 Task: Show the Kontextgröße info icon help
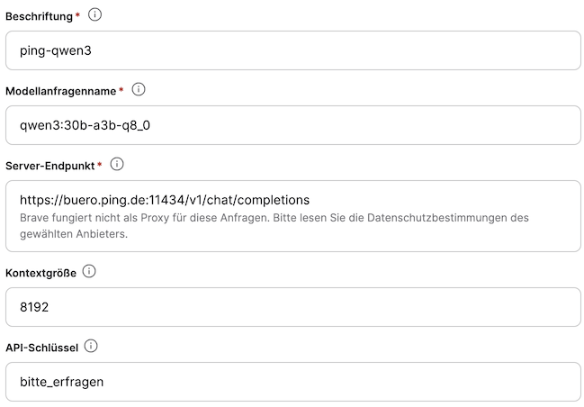pos(89,272)
